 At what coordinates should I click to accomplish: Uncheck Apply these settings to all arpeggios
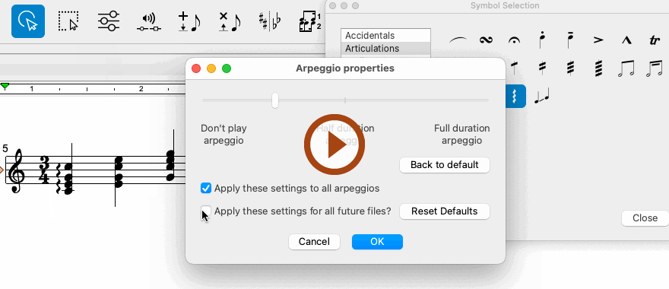pyautogui.click(x=206, y=188)
